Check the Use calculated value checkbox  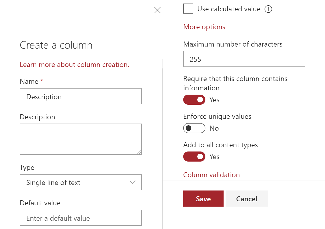click(188, 9)
